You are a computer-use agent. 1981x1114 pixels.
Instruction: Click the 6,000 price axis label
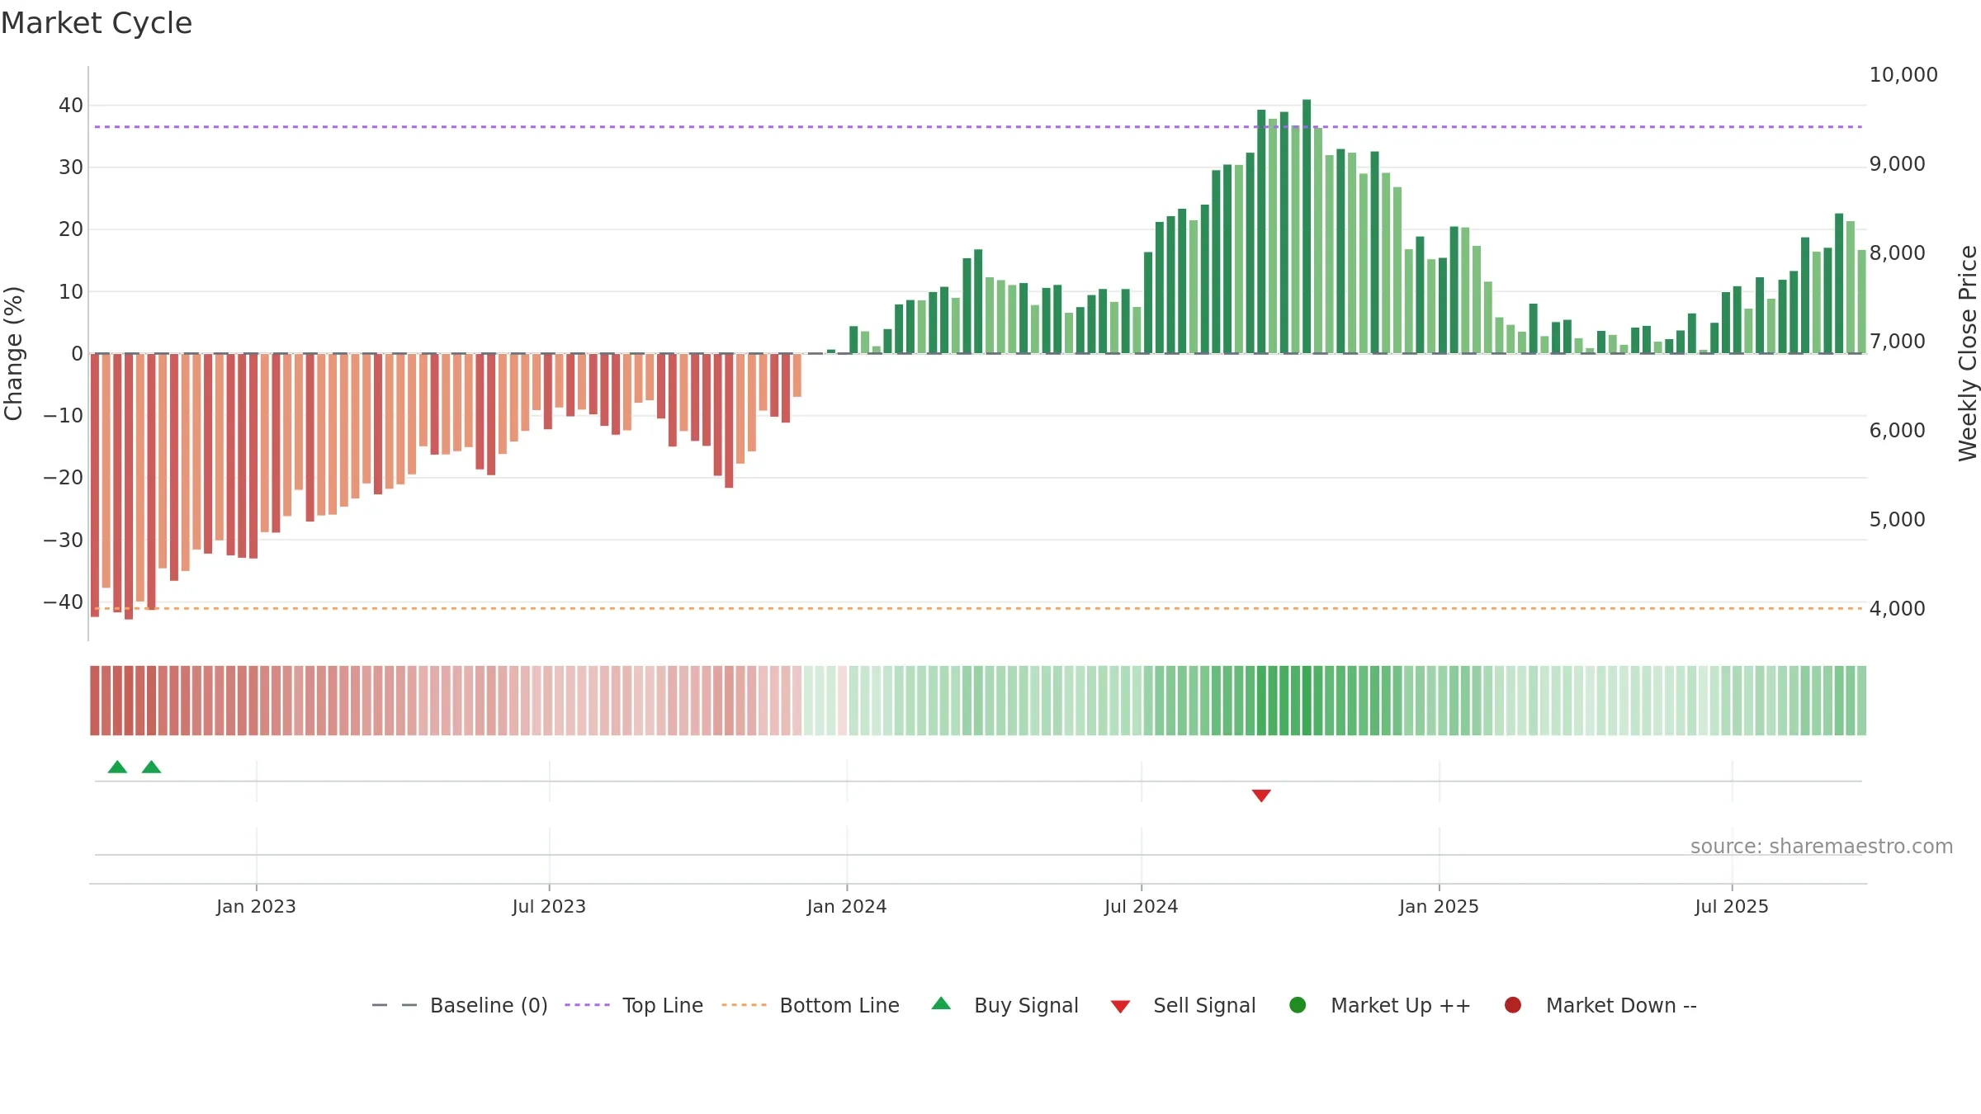(1897, 431)
